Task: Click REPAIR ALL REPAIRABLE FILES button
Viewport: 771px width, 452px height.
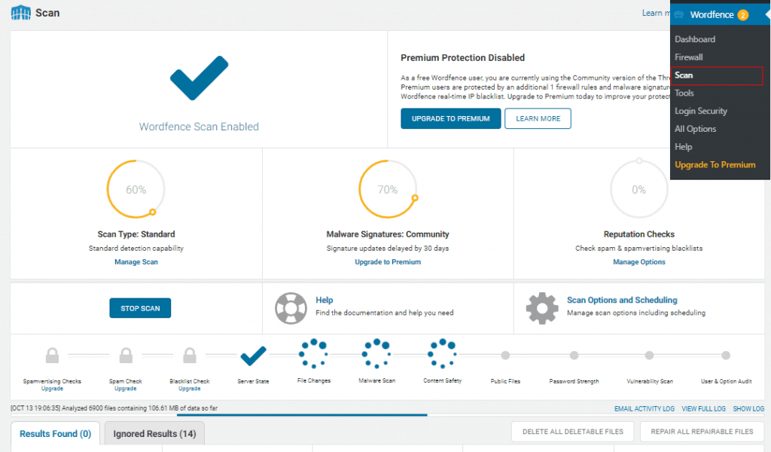Action: coord(702,432)
